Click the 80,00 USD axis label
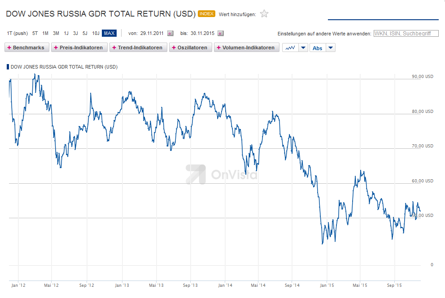The height and width of the screenshot is (298, 445). [423, 112]
